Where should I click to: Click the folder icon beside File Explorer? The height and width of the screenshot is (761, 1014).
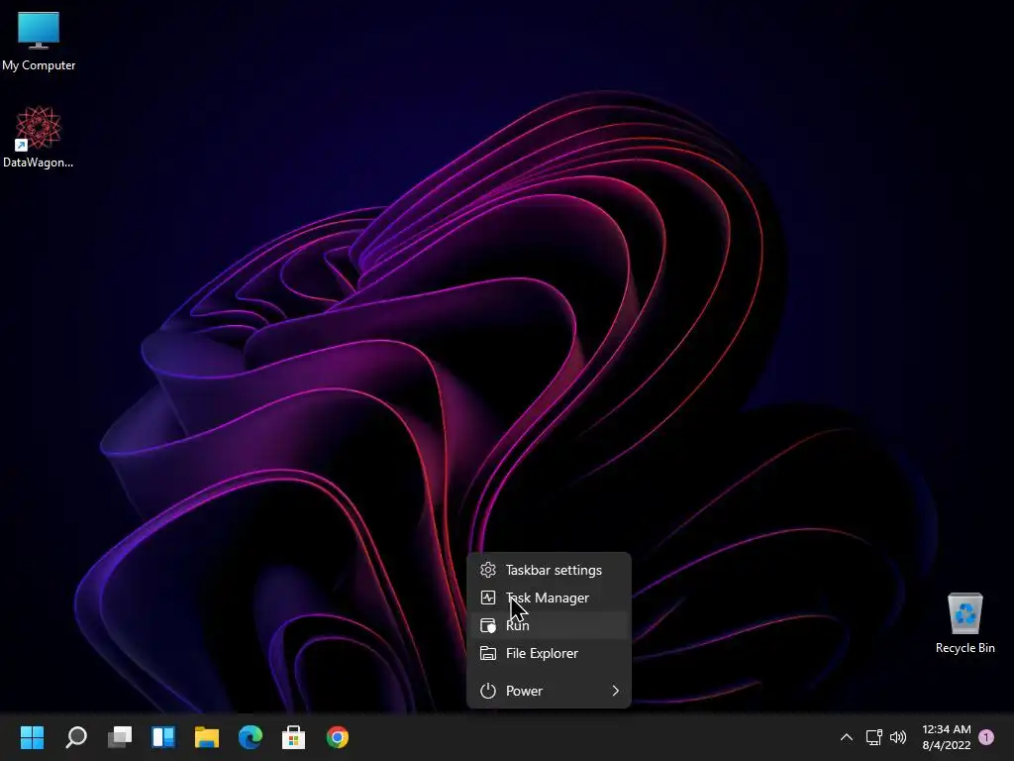(487, 654)
